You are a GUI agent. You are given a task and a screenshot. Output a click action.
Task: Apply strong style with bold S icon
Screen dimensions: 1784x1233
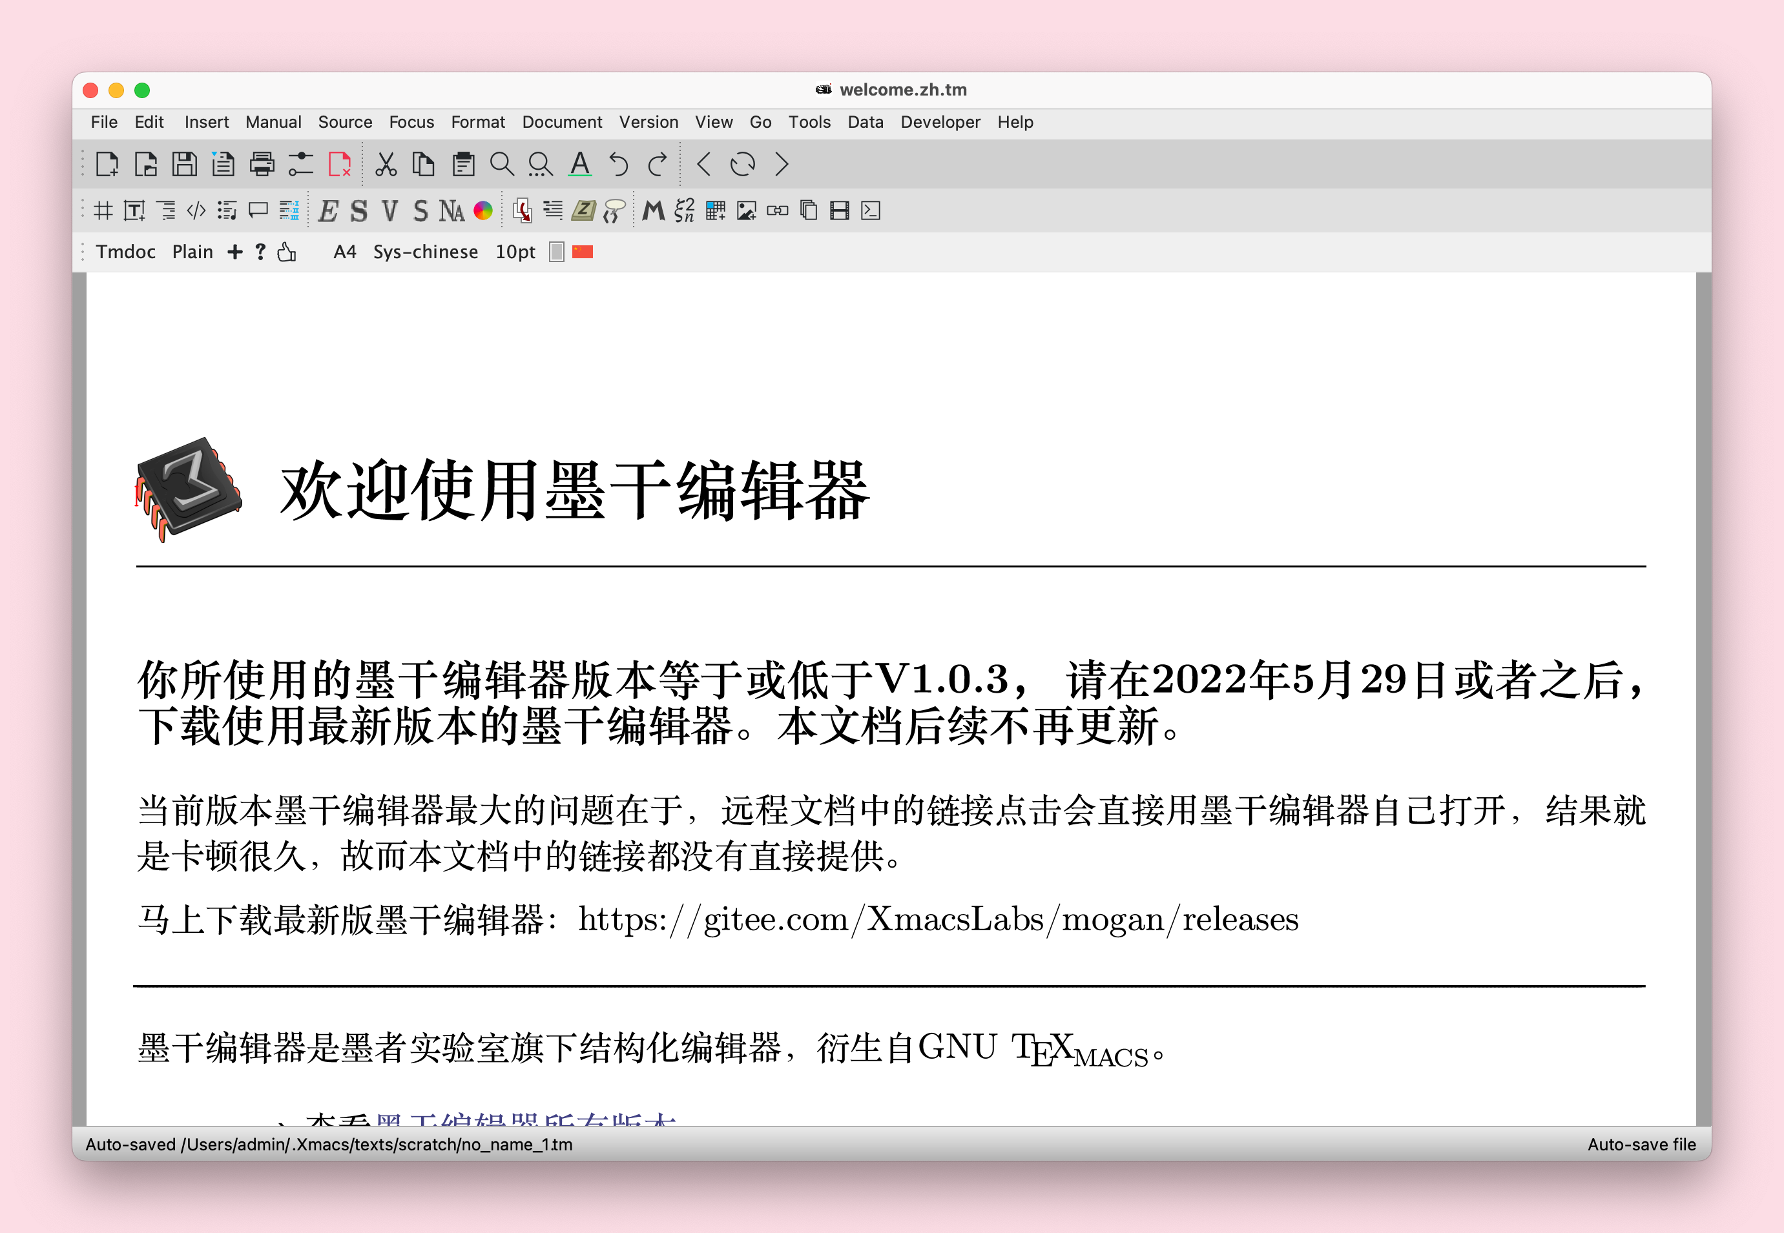coord(358,210)
